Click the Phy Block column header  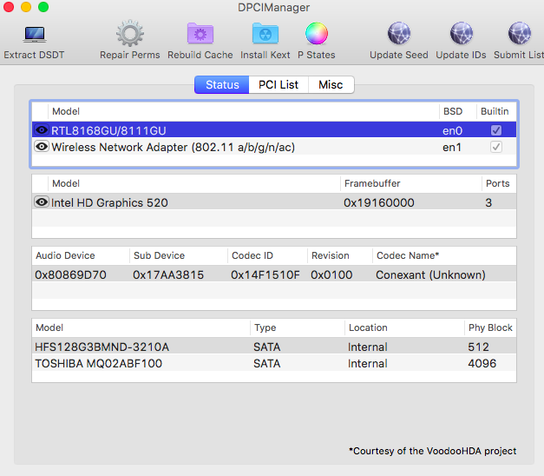pyautogui.click(x=490, y=327)
